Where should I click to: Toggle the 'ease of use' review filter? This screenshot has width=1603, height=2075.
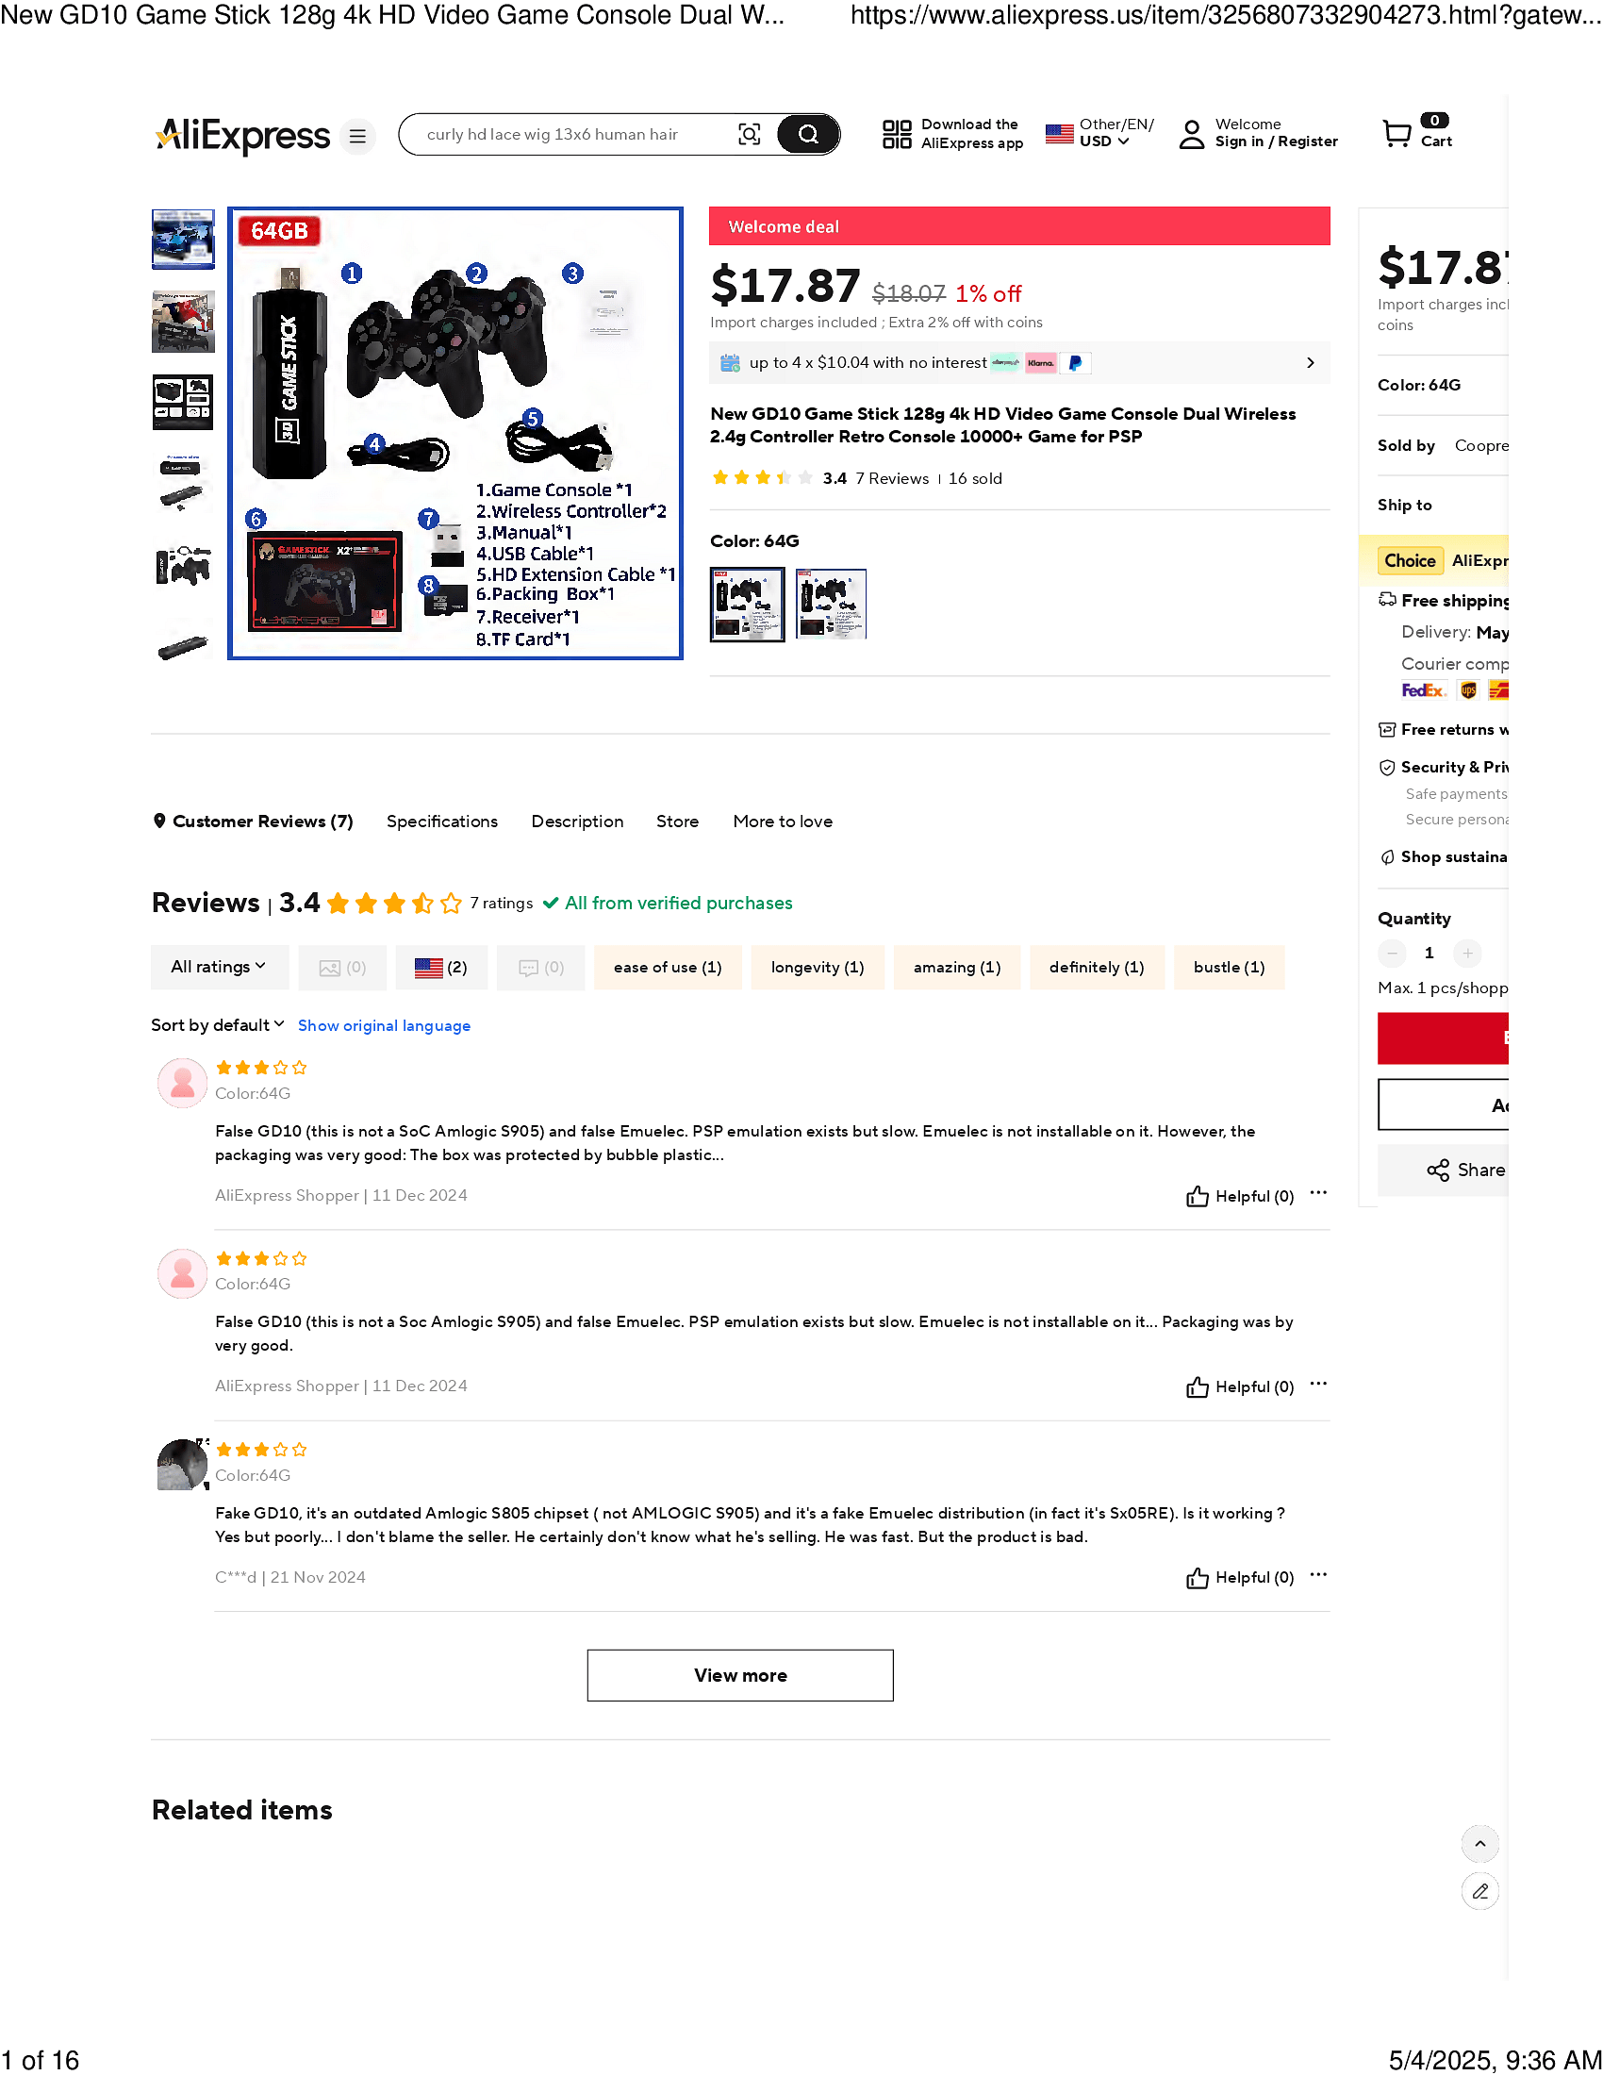(668, 968)
